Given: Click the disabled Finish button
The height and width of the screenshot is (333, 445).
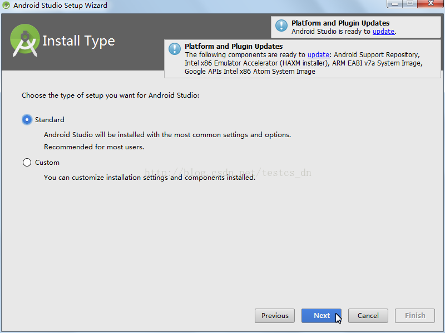Looking at the screenshot, I should coord(415,316).
